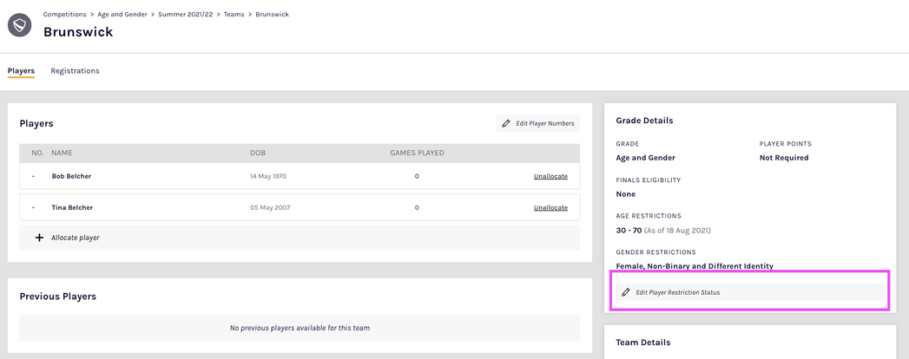Open the Tina Belcher player row
The height and width of the screenshot is (359, 909).
(x=71, y=208)
